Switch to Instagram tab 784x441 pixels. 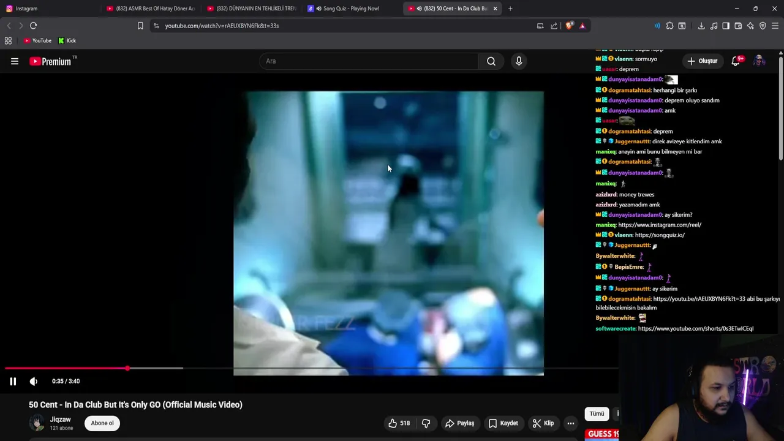[x=49, y=9]
